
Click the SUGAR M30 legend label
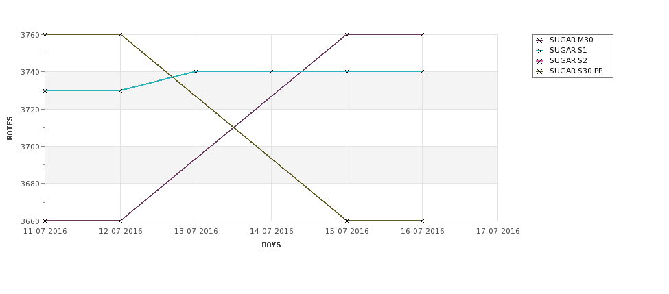[x=572, y=40]
